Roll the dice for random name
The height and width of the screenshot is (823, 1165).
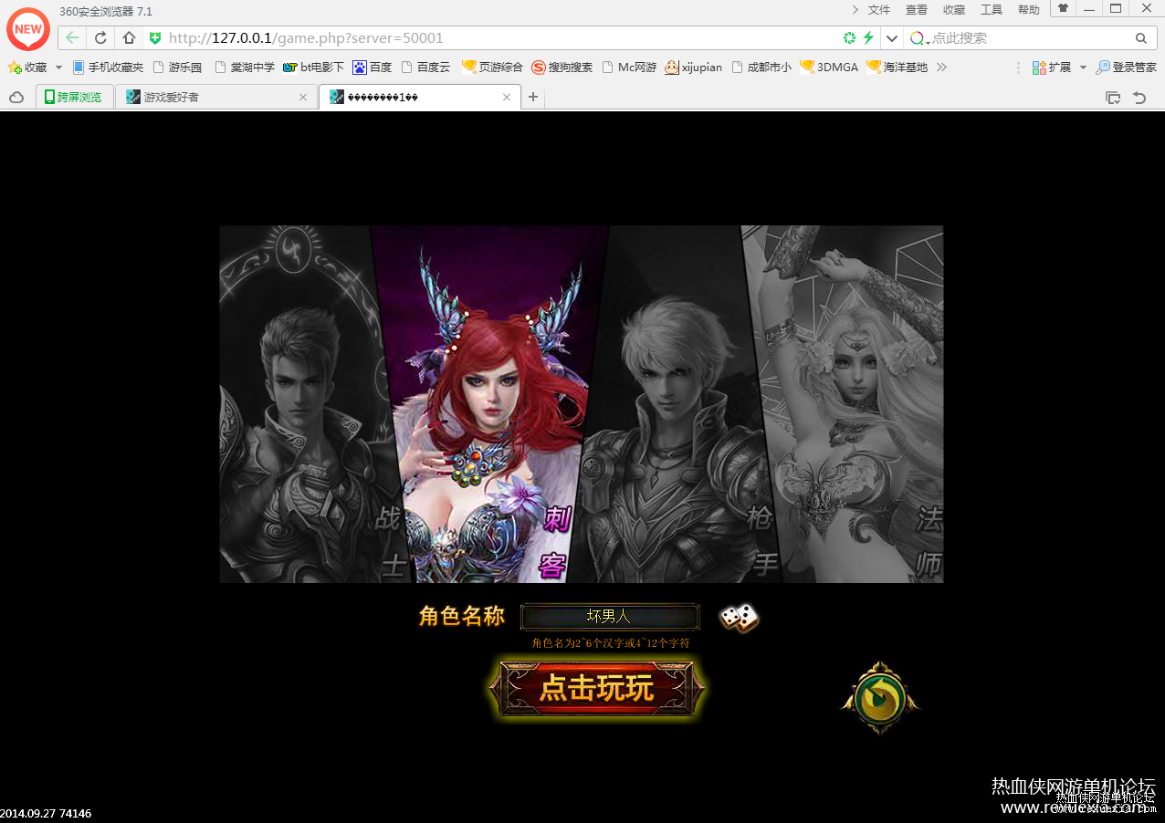point(739,618)
